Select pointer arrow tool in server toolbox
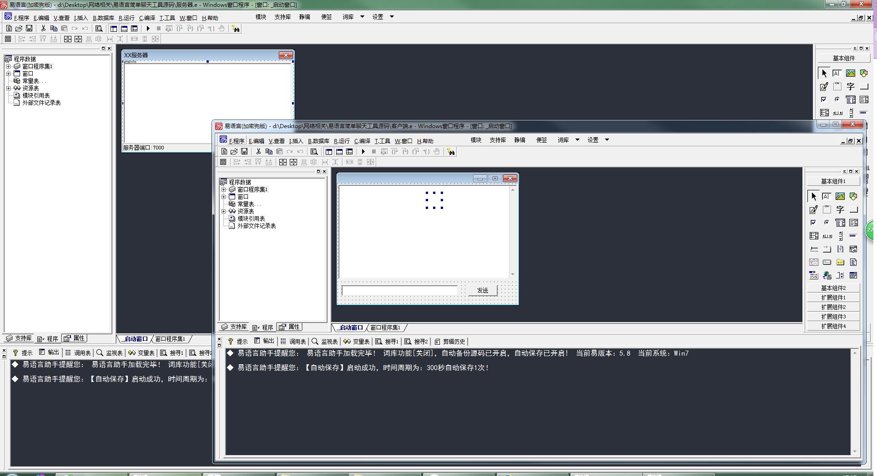The height and width of the screenshot is (476, 877). point(824,73)
